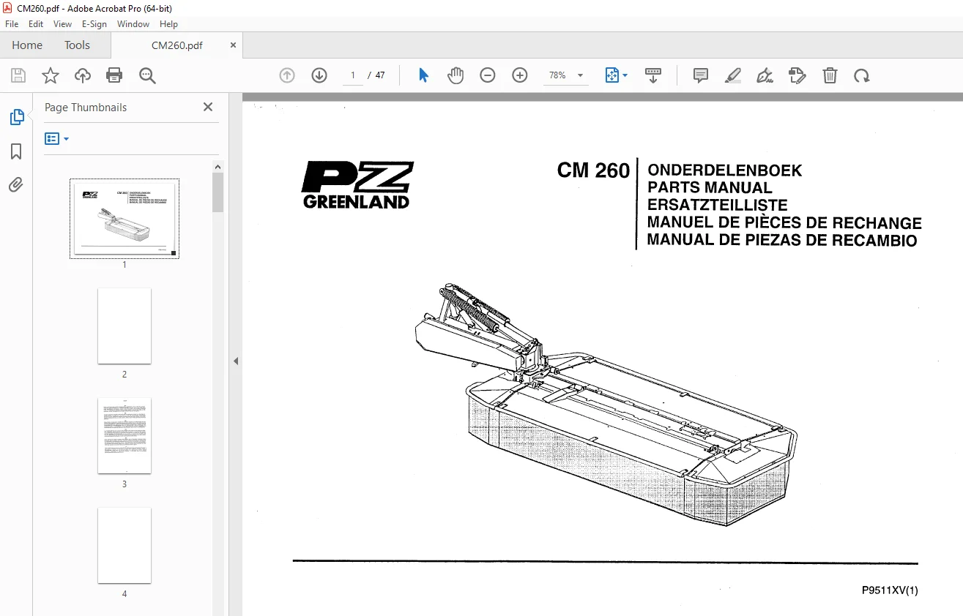Add a sticky note comment
The height and width of the screenshot is (616, 963).
(701, 75)
